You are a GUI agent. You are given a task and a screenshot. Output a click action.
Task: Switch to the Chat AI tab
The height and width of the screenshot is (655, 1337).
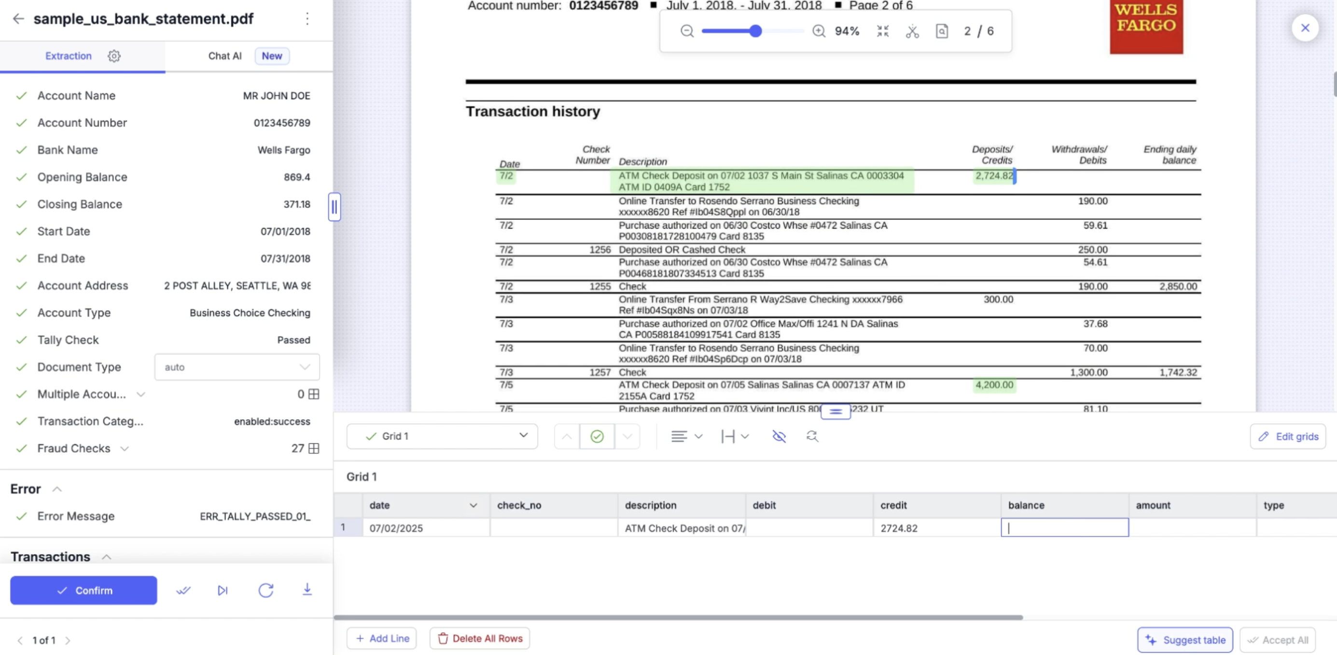tap(225, 56)
